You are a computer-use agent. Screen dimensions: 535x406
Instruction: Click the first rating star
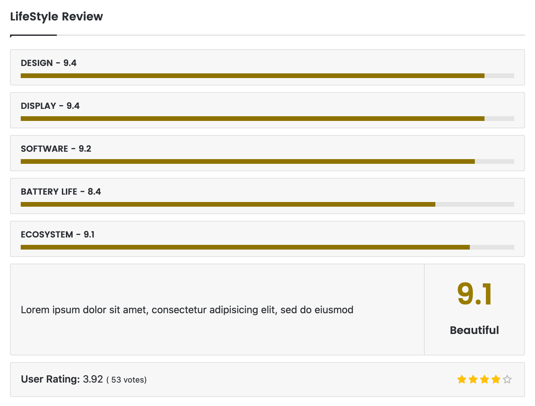click(462, 380)
